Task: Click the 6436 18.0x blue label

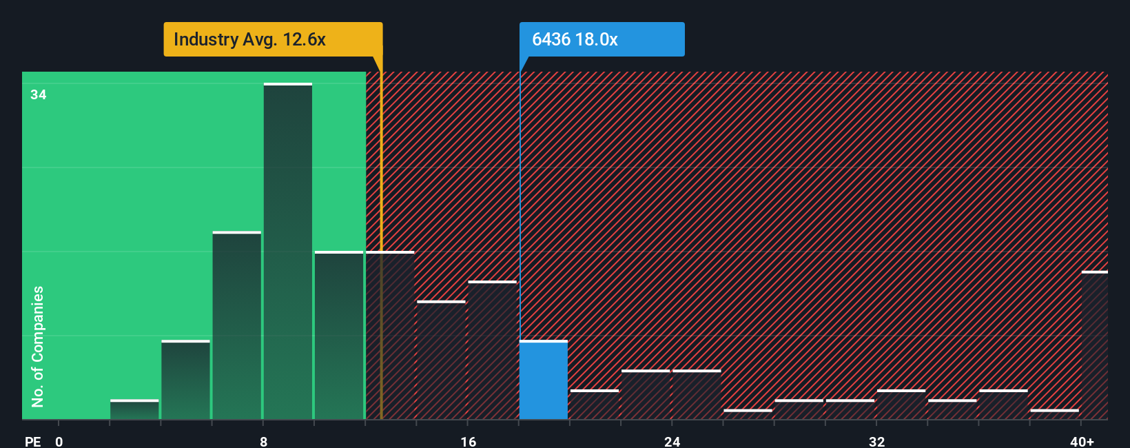Action: pyautogui.click(x=602, y=39)
